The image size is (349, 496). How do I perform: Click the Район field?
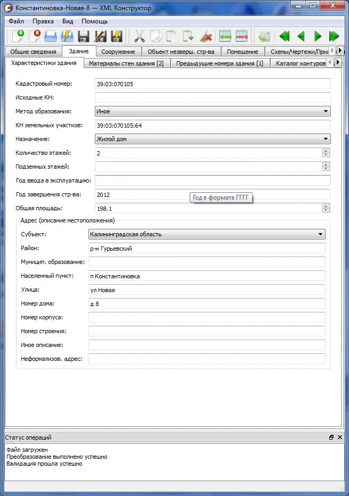(x=207, y=248)
